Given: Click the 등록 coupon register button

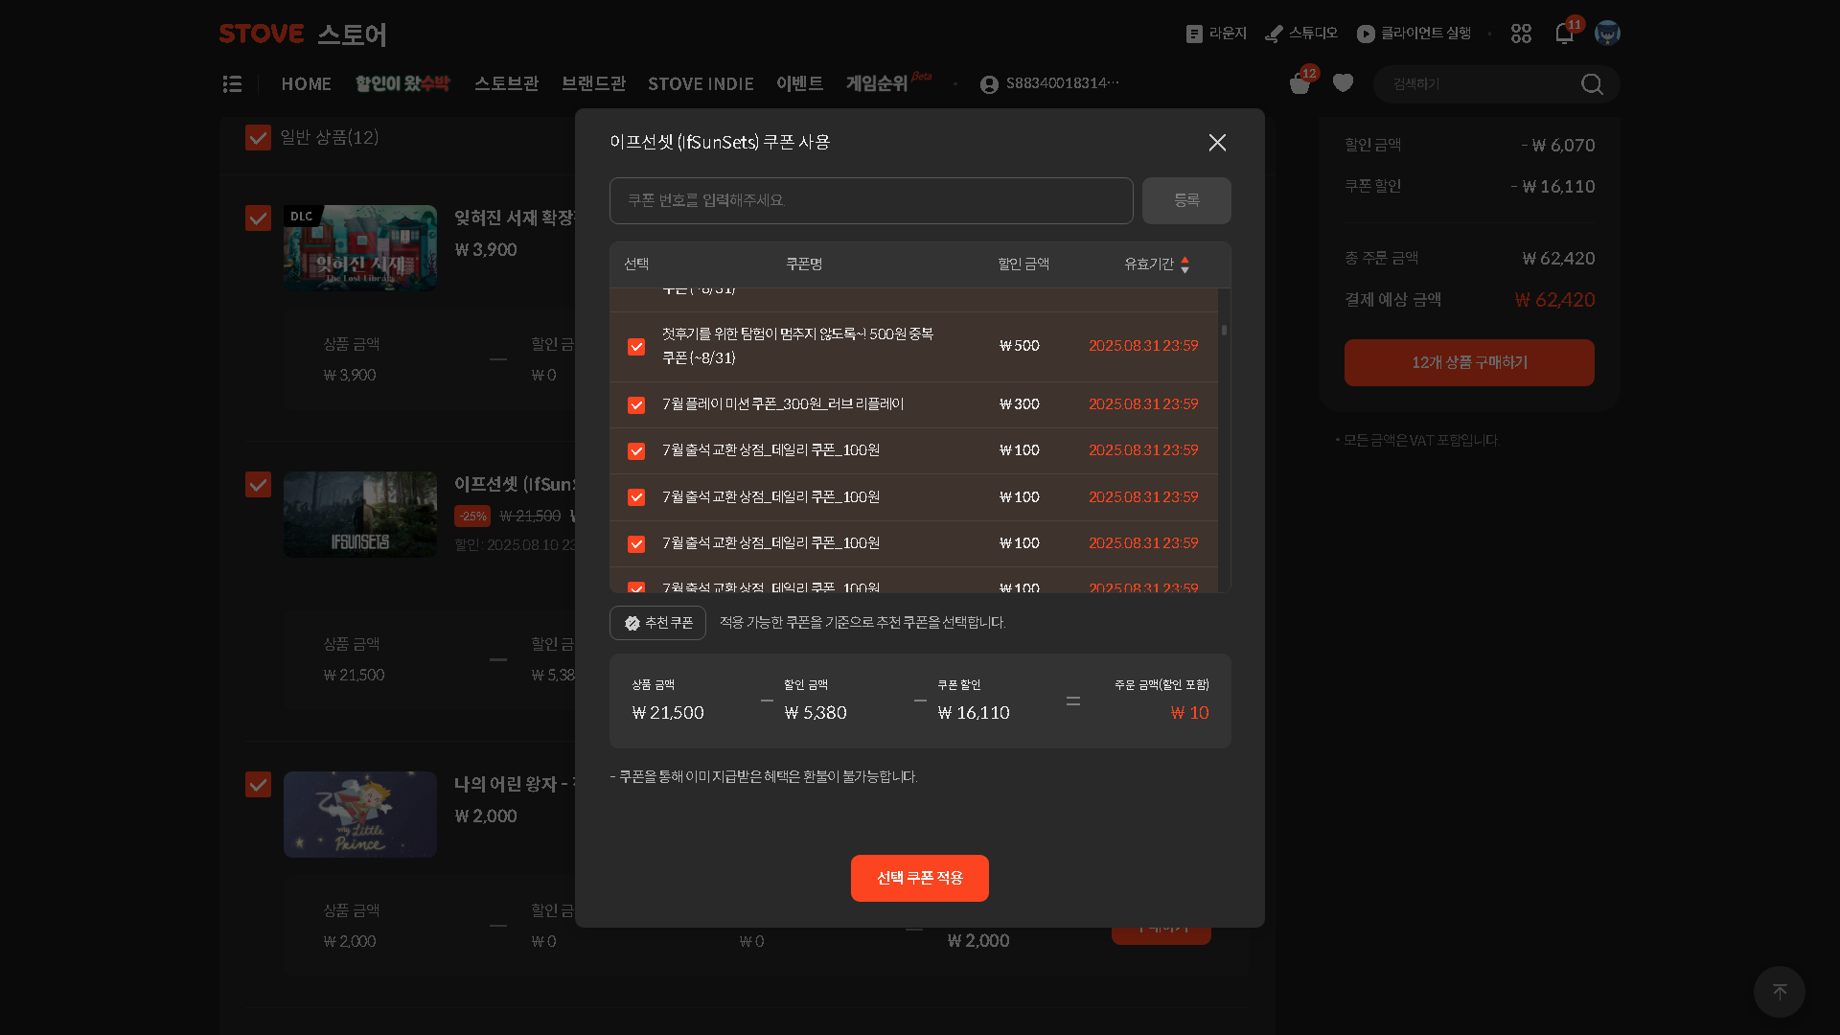Looking at the screenshot, I should pos(1186,200).
